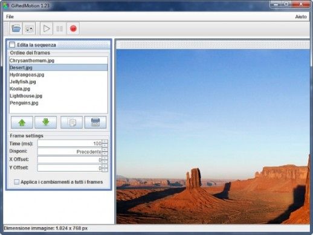Increase Time (ms) with the spinner up arrow
Image resolution: width=313 pixels, height=235 pixels.
(x=105, y=141)
